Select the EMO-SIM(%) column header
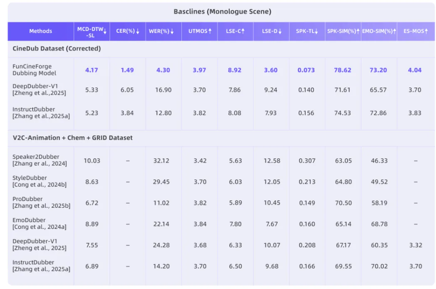Screen dimensions: 436x289 coord(377,31)
